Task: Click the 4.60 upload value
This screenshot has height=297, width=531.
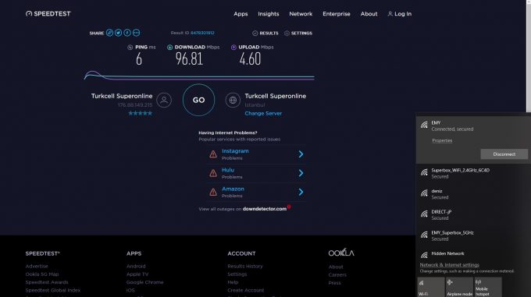Action: (250, 59)
